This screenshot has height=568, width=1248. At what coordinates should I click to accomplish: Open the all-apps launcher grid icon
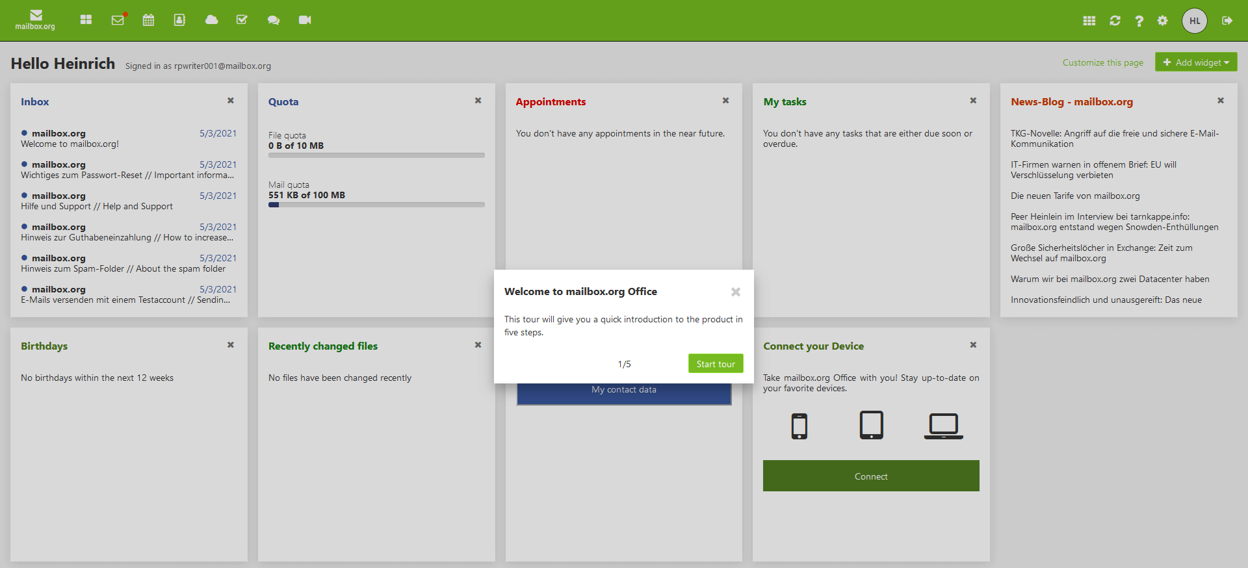point(1089,21)
